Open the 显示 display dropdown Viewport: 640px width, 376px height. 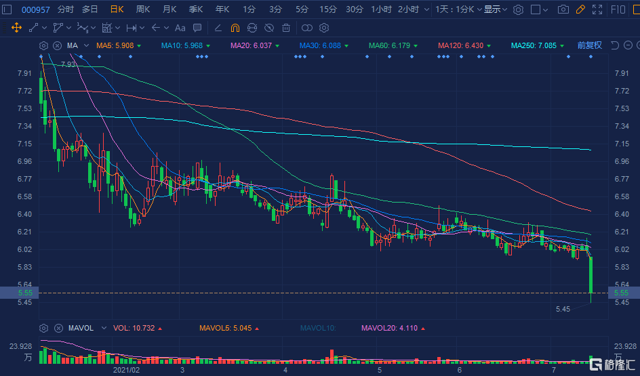tap(496, 9)
